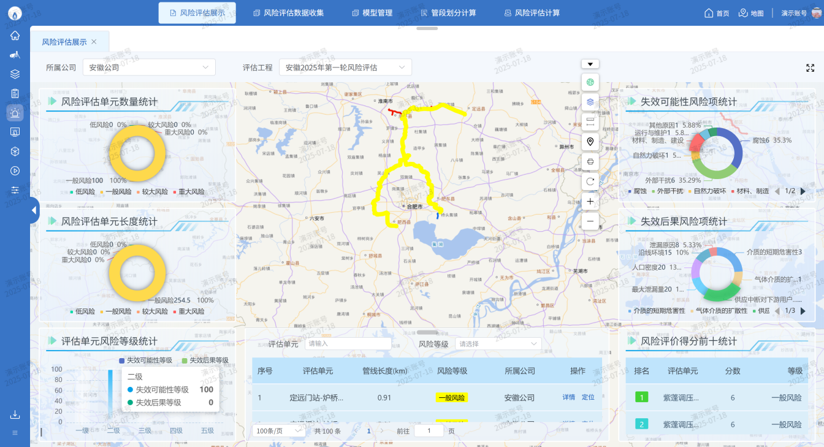Open the monitor screen icon in sidebar

[x=15, y=132]
